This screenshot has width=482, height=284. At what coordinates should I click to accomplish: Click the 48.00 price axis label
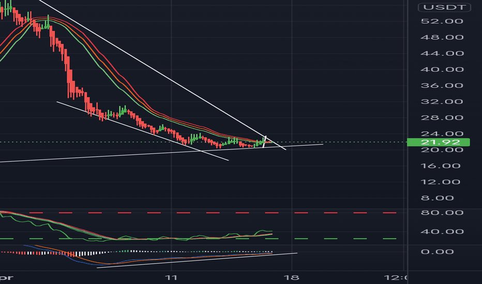click(442, 38)
